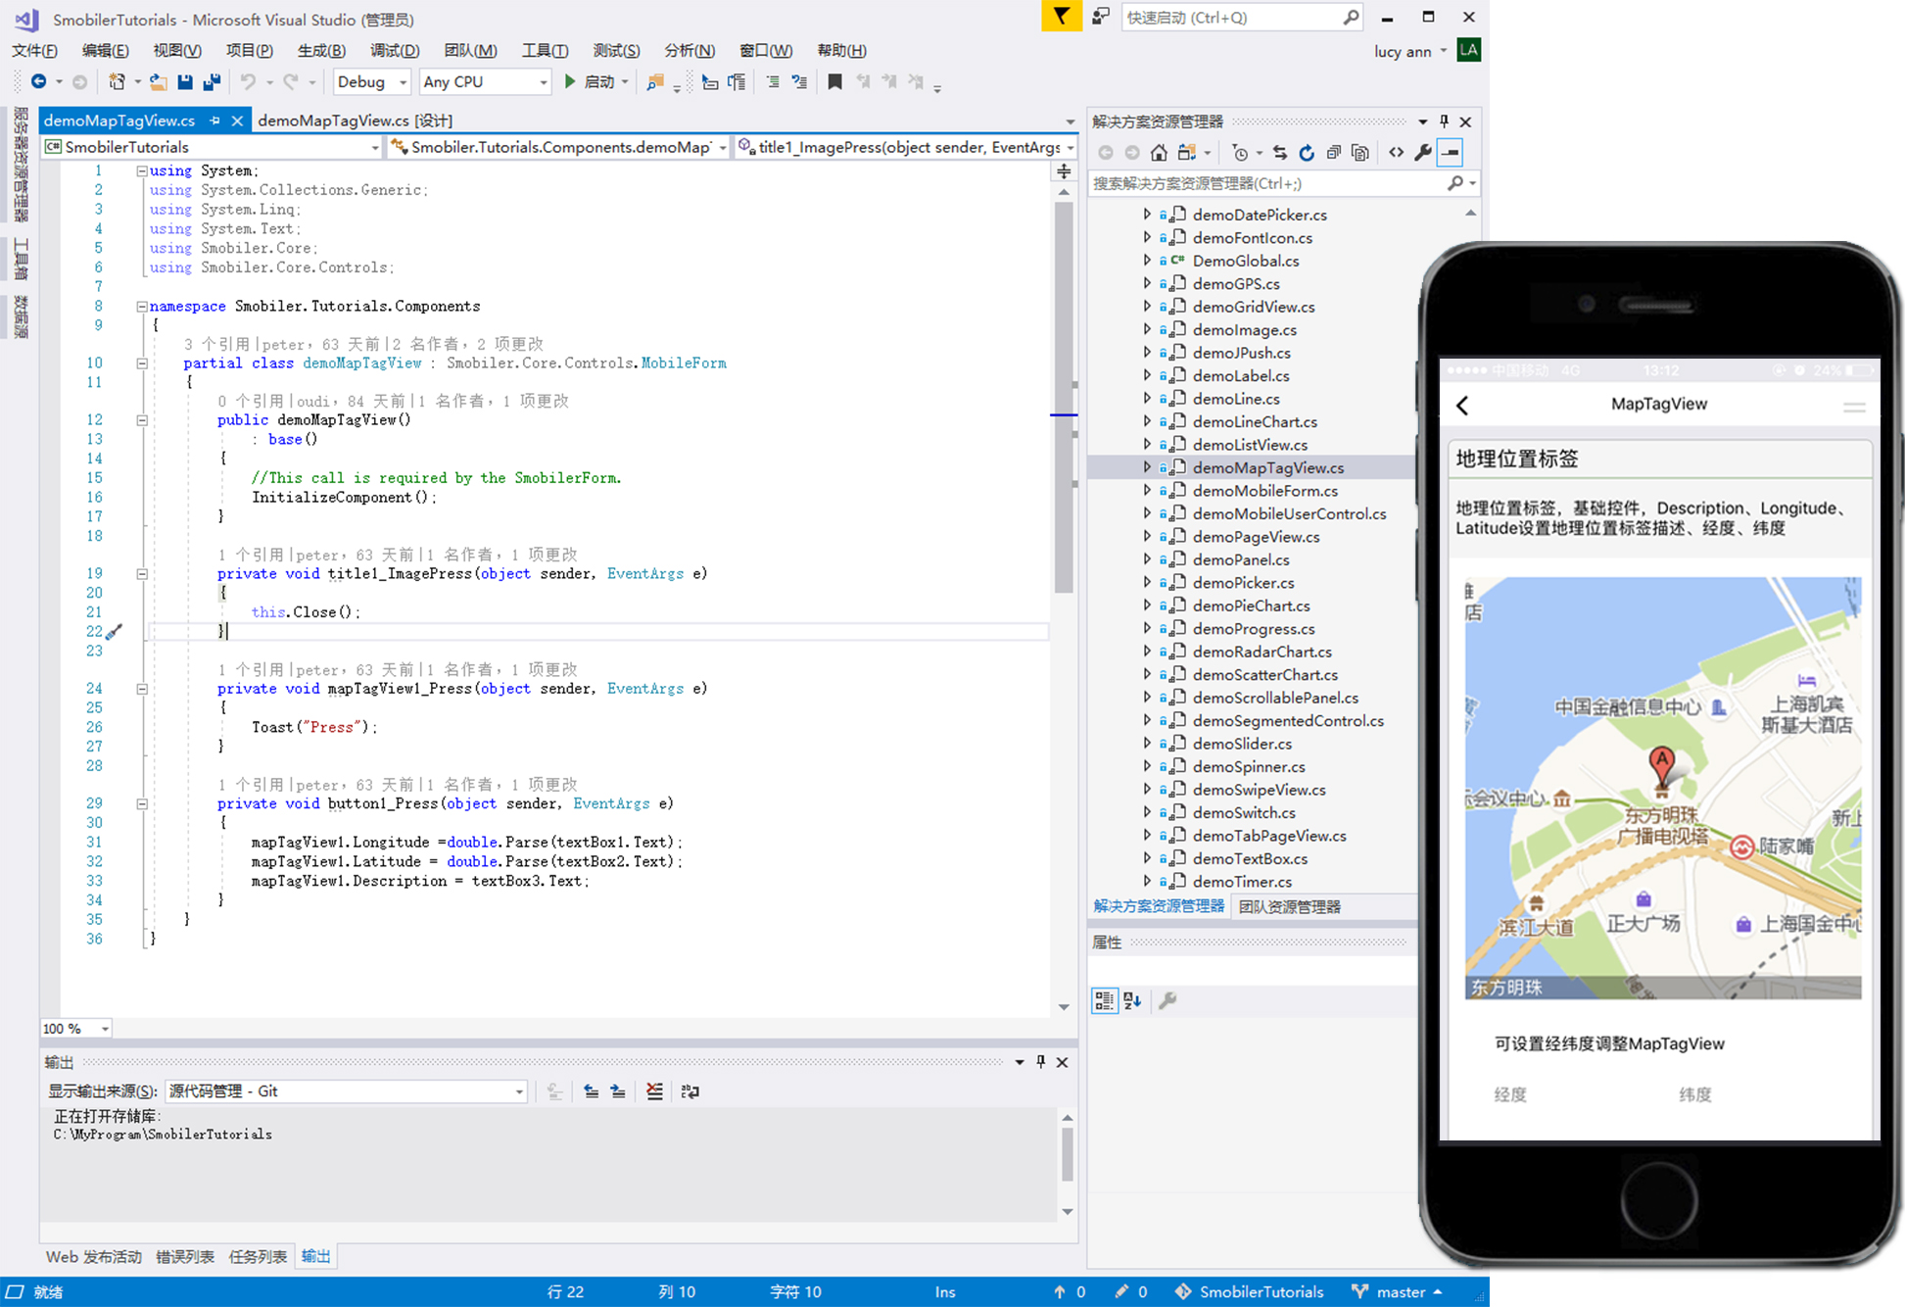Click the Home icon in Solution Explorer
The image size is (1905, 1307).
click(x=1159, y=153)
